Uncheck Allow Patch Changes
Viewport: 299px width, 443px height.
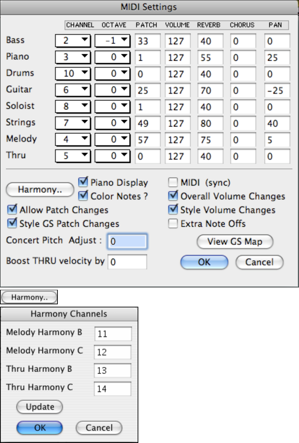(12, 210)
